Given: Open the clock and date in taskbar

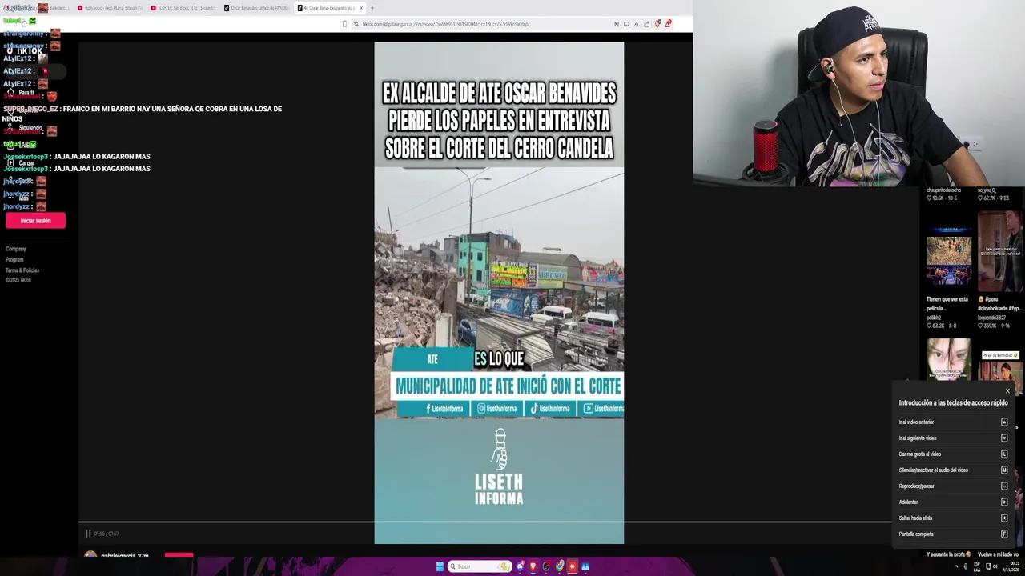Looking at the screenshot, I should coord(1013,566).
